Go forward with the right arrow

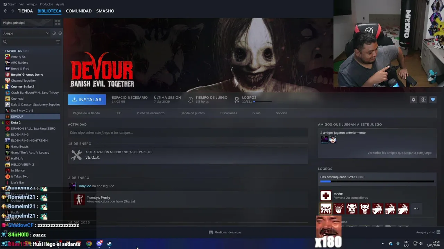click(x=12, y=11)
